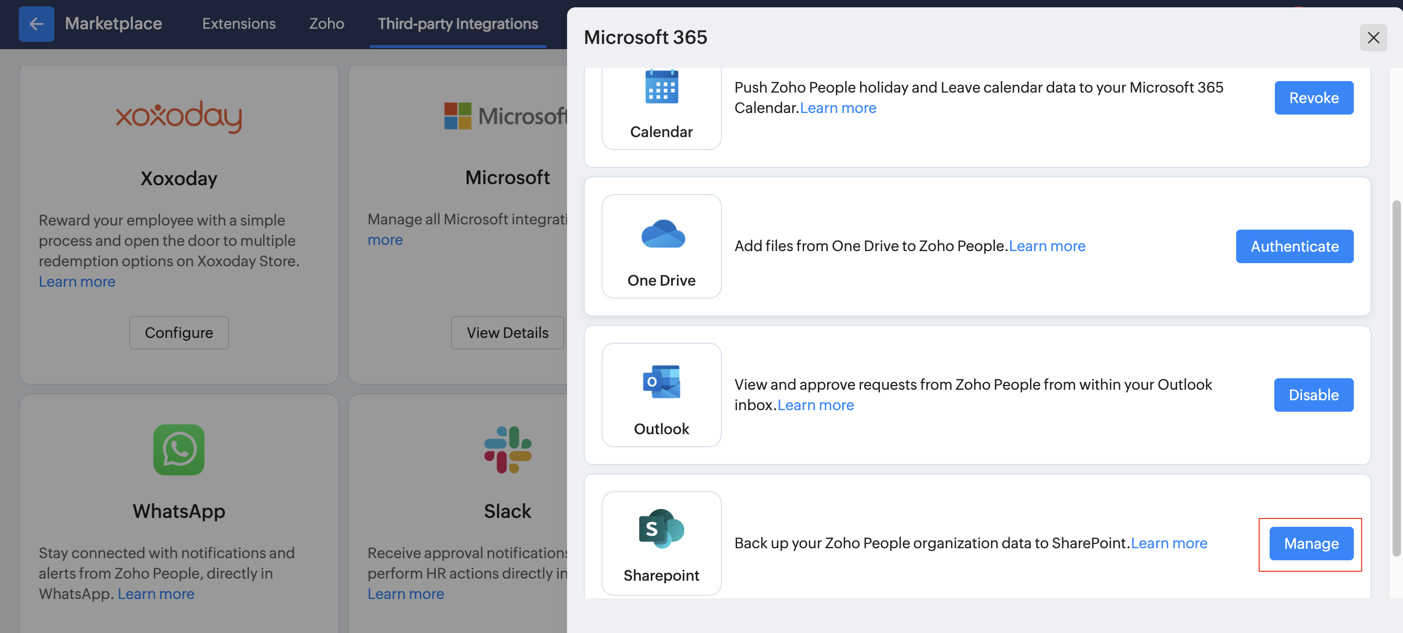This screenshot has width=1403, height=633.
Task: Click the Sharepoint app icon
Action: [661, 528]
